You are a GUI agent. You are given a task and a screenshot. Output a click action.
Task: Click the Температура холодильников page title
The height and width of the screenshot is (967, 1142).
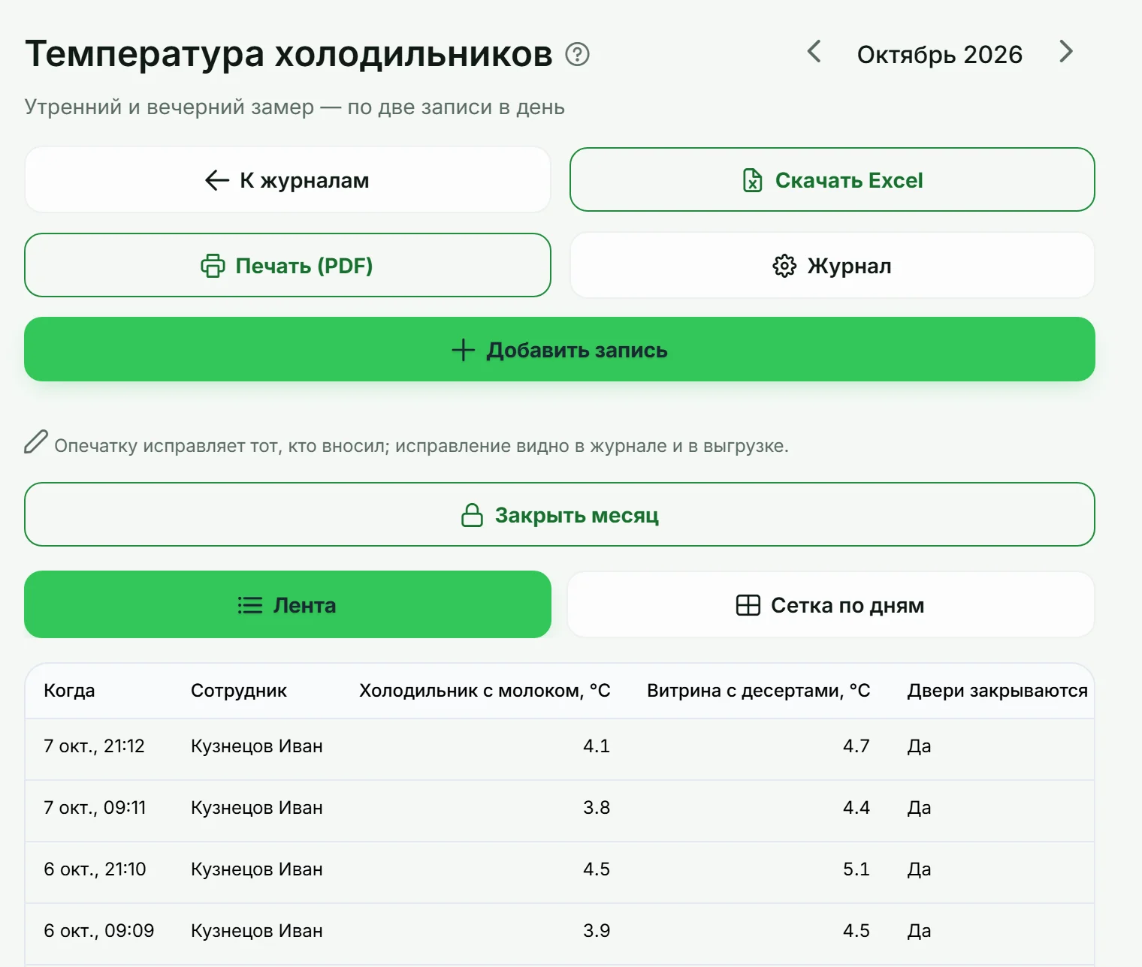pyautogui.click(x=289, y=54)
